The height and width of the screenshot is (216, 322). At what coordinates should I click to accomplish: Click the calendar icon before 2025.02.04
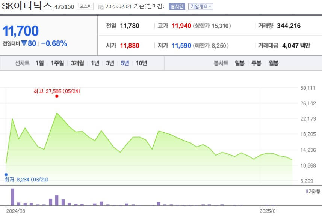[x=101, y=7]
